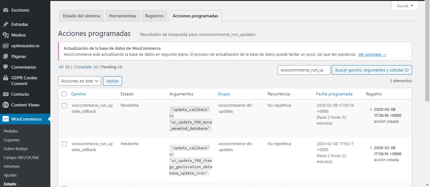
Task: Click the Aplicar button
Action: [x=112, y=81]
